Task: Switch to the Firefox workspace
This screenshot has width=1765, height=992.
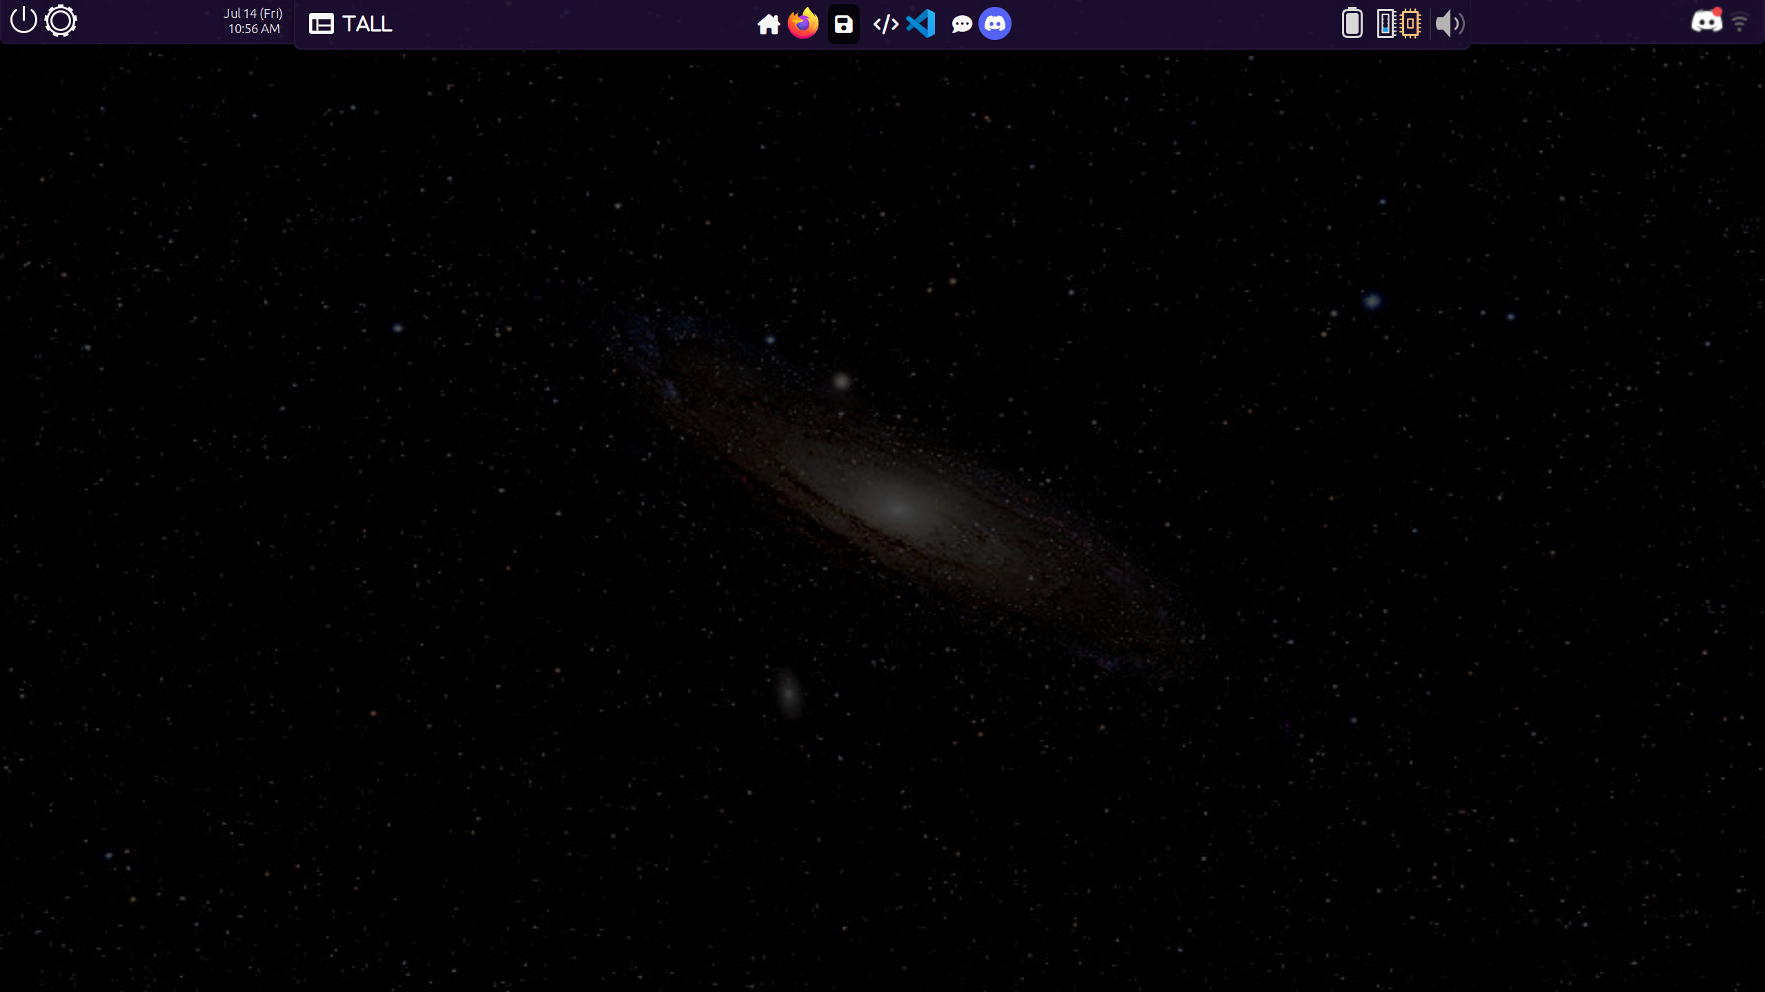Action: click(x=803, y=23)
